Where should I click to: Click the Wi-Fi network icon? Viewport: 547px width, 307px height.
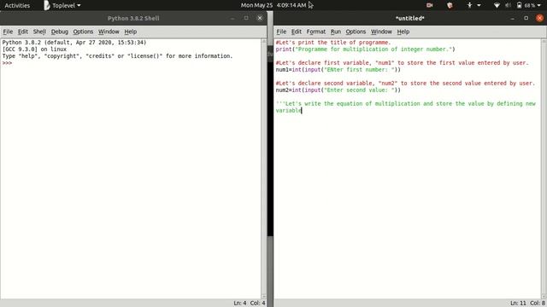click(x=497, y=5)
